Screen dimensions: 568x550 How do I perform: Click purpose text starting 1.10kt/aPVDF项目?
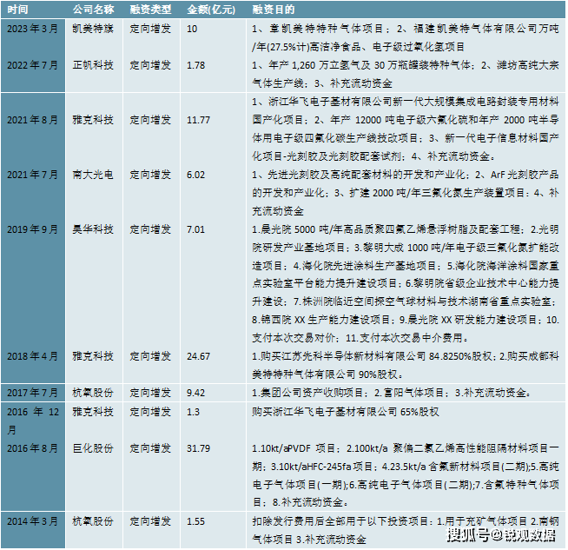pos(406,475)
